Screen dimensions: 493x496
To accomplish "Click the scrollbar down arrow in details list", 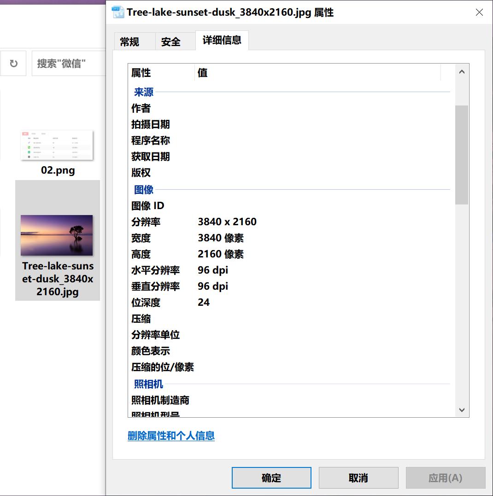I will coord(462,409).
